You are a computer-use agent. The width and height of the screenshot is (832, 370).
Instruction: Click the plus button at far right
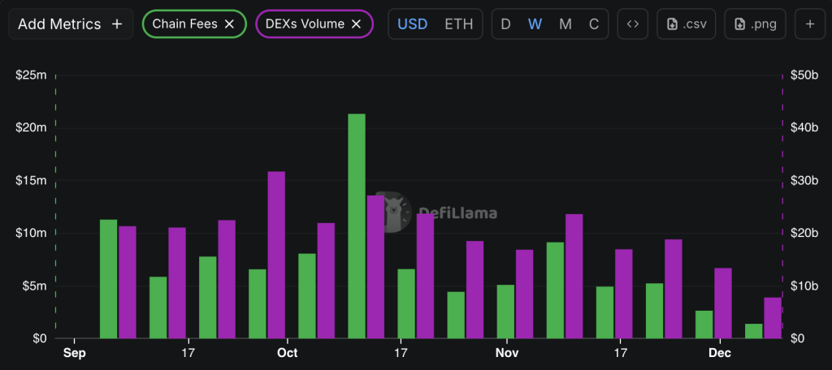pos(810,24)
